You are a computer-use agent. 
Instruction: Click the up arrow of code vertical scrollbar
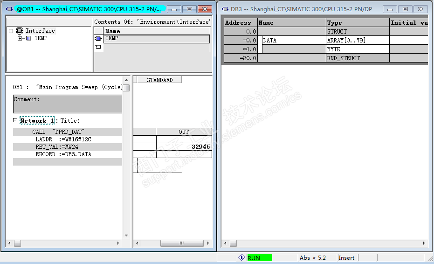(x=126, y=80)
